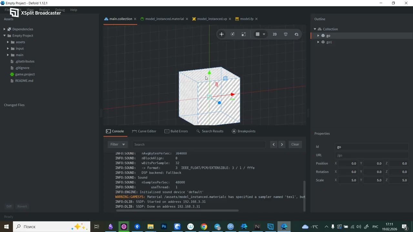Open visibility filters eye menu
413x232 pixels.
297,34
